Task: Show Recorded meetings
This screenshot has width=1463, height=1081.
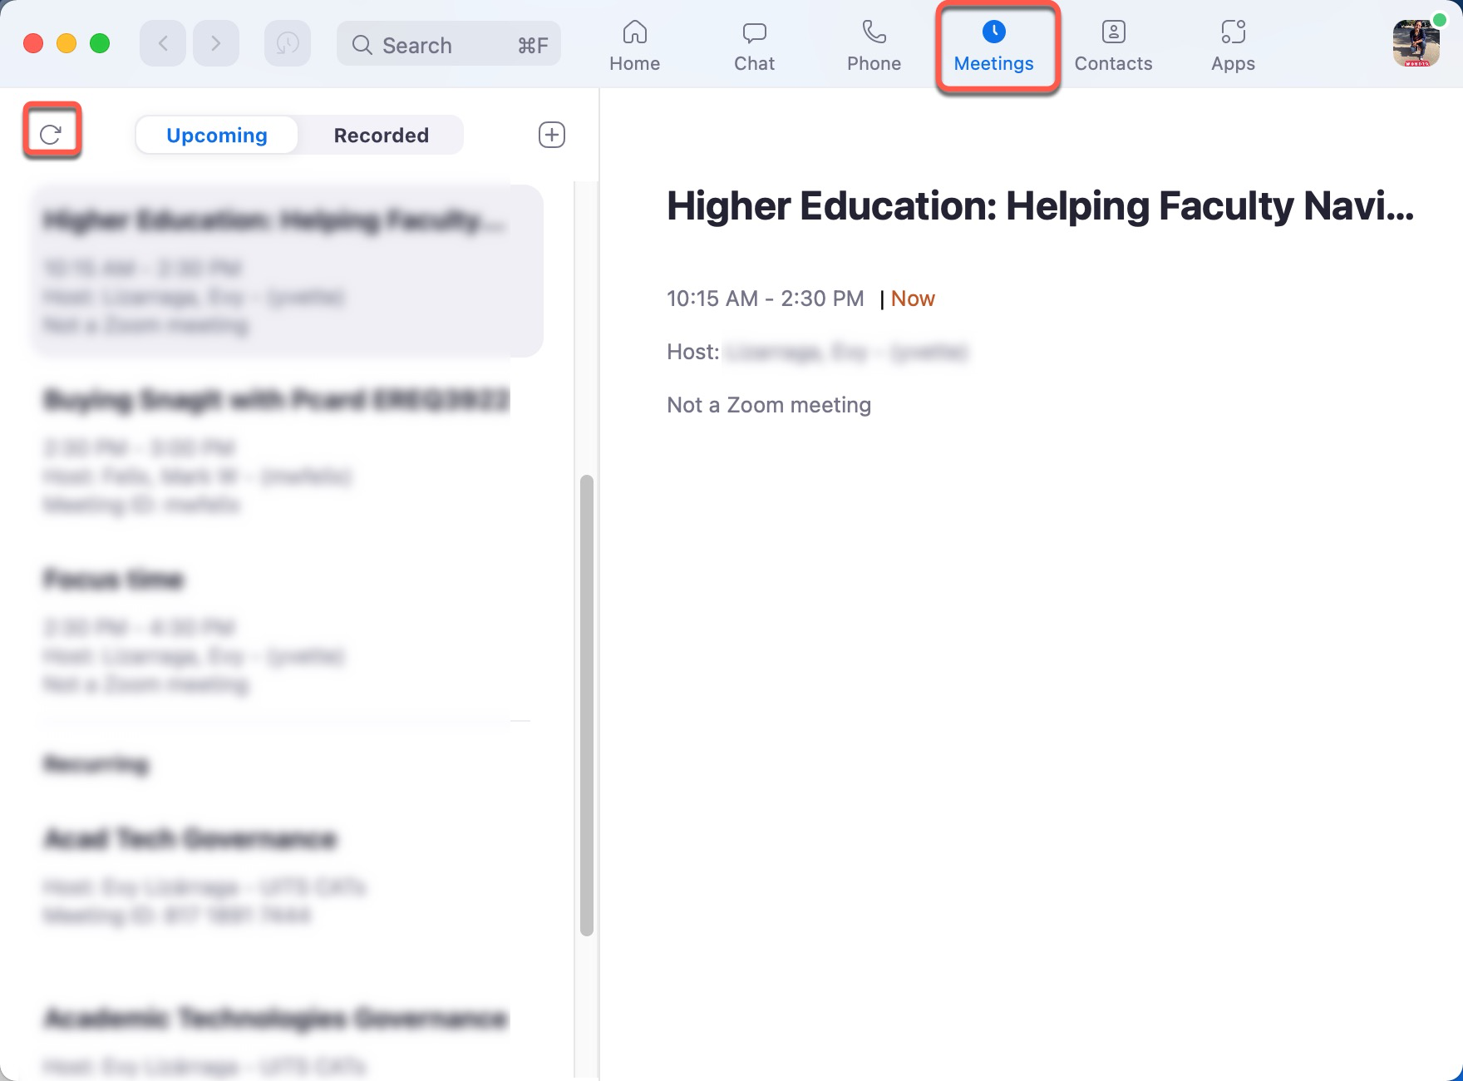Action: pos(381,135)
